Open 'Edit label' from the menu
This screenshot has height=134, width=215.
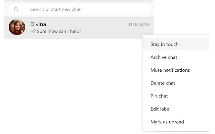click(161, 109)
